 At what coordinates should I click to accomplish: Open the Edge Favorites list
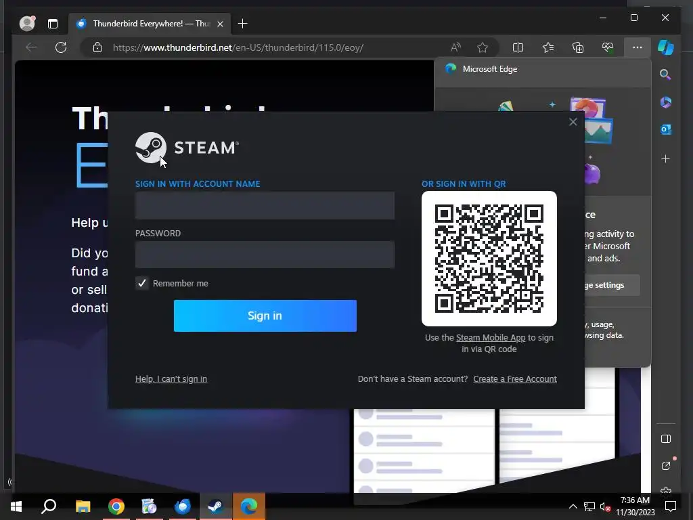coord(548,47)
